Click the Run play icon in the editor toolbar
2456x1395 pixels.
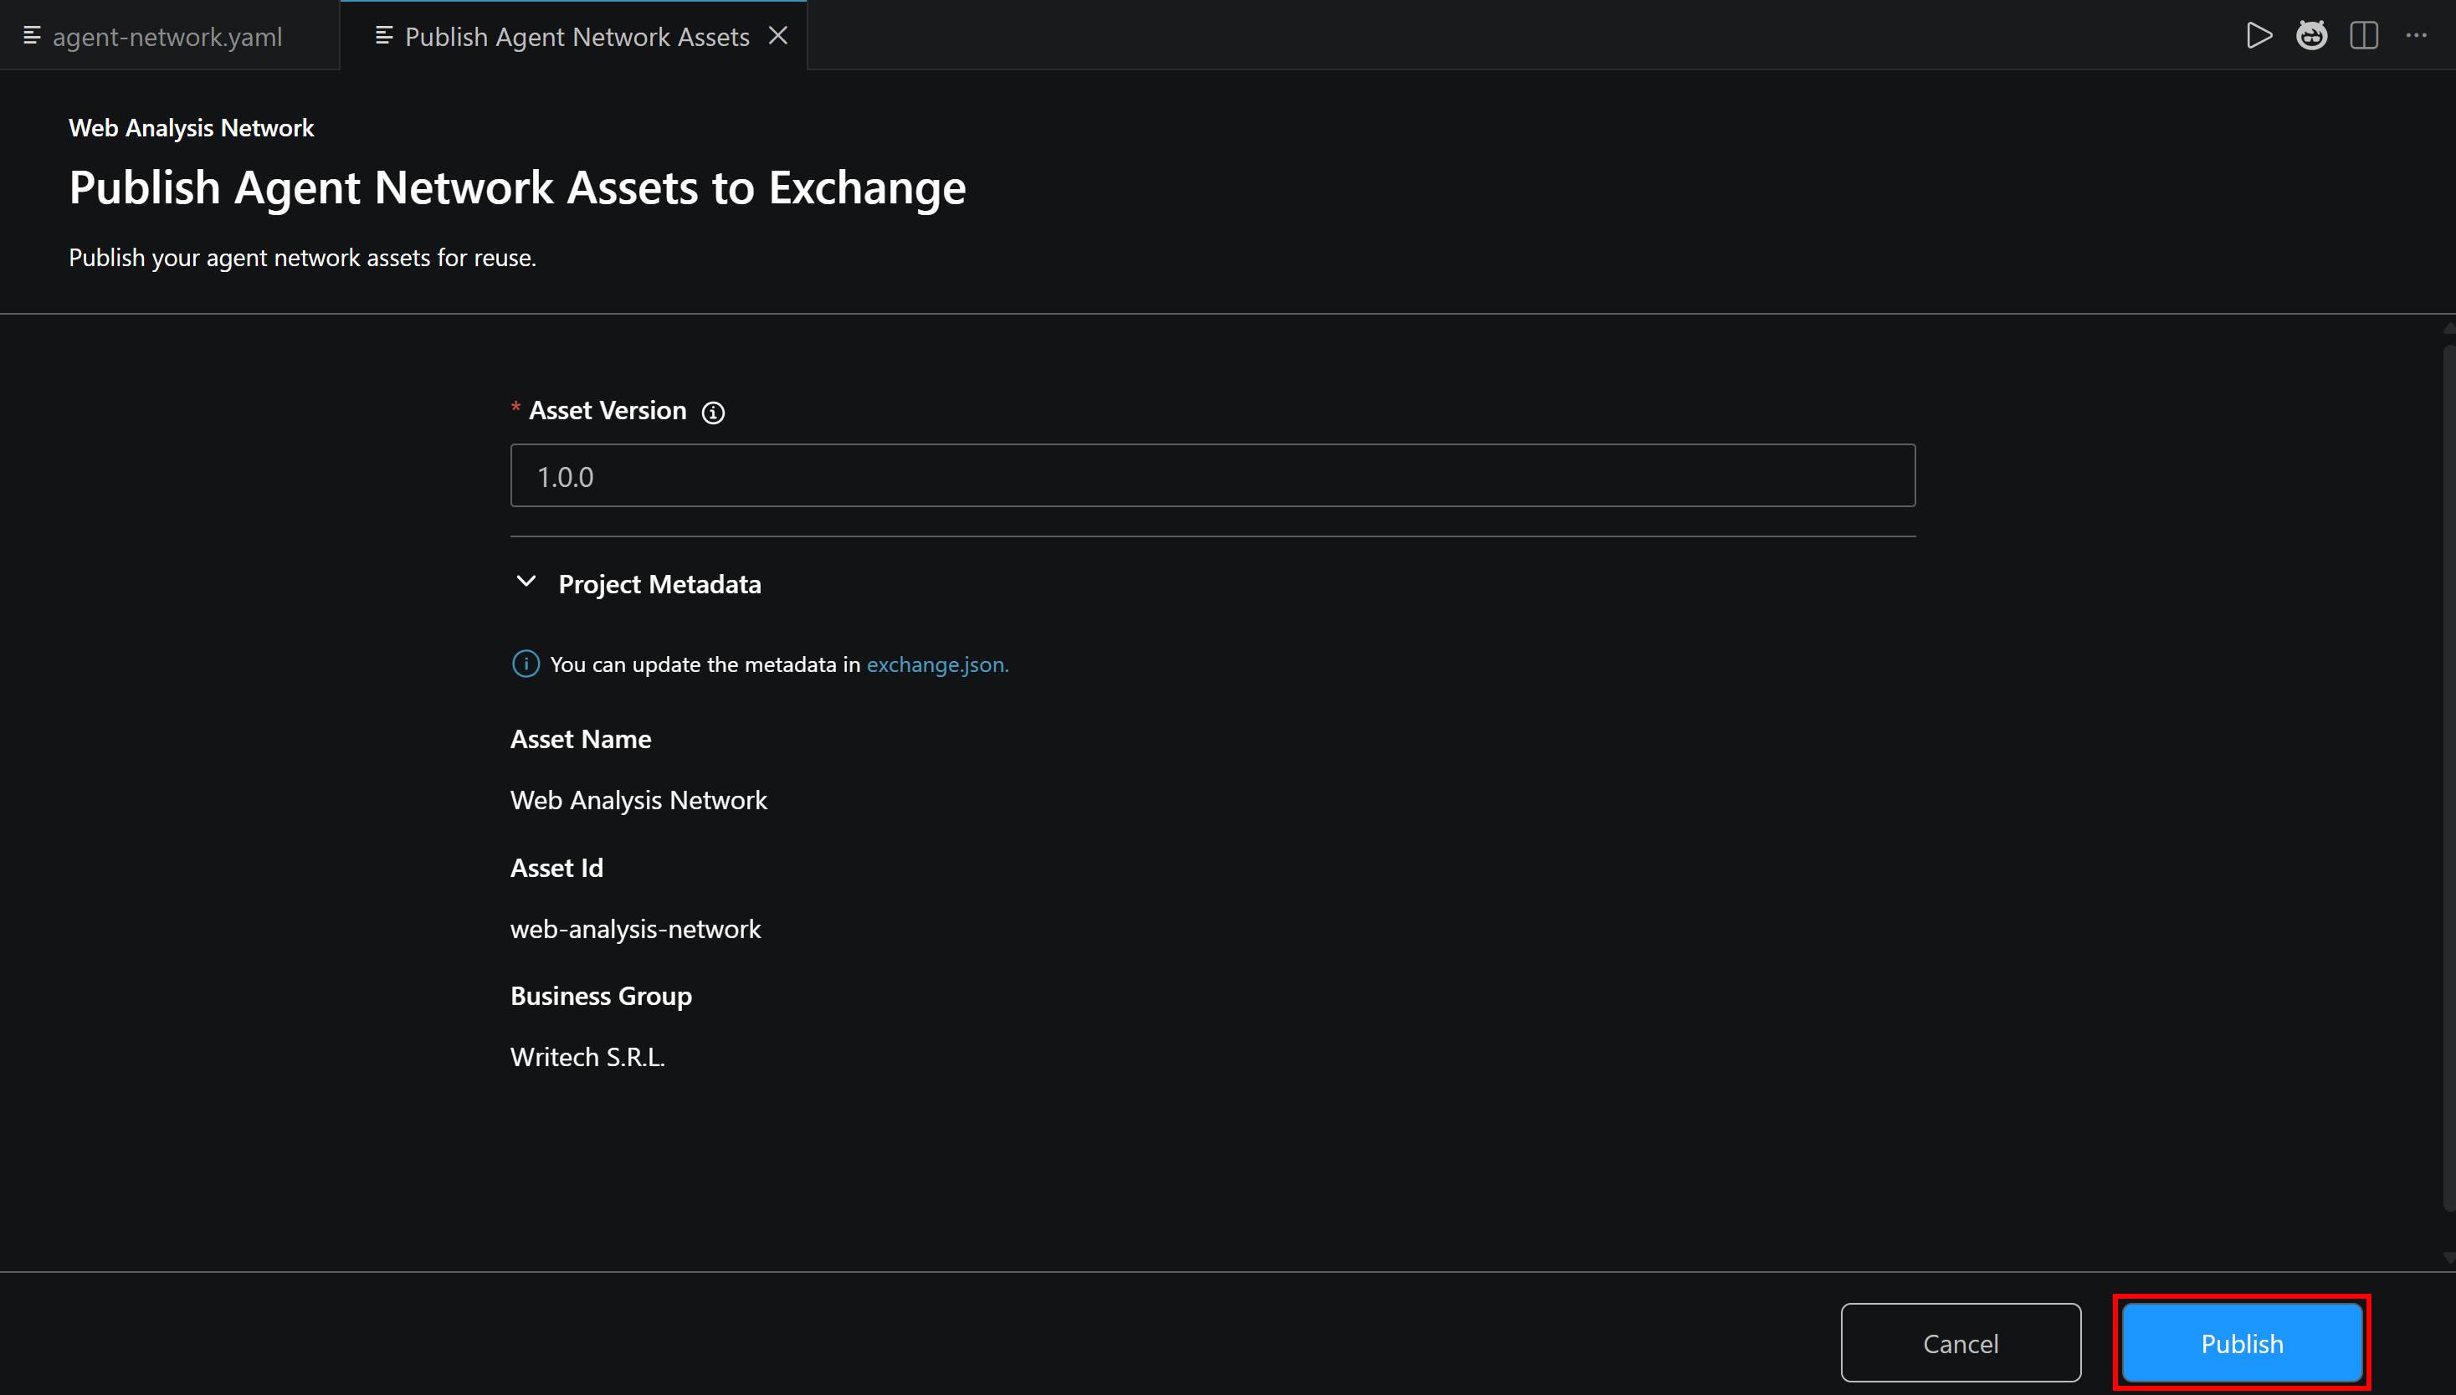point(2259,35)
